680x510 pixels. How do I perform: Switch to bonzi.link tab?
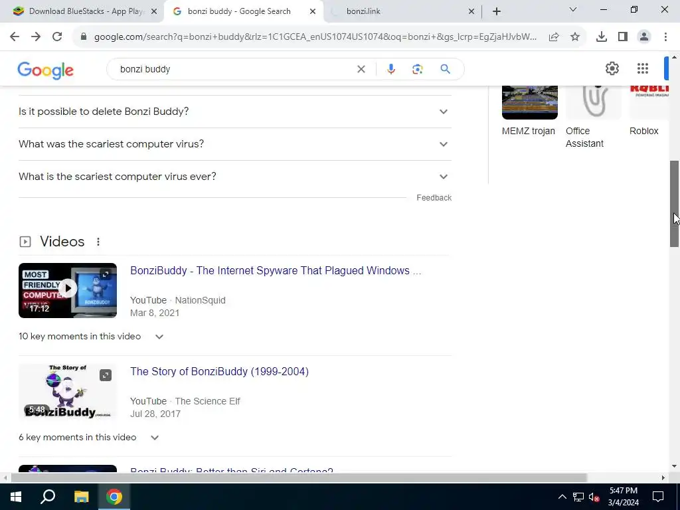point(402,11)
